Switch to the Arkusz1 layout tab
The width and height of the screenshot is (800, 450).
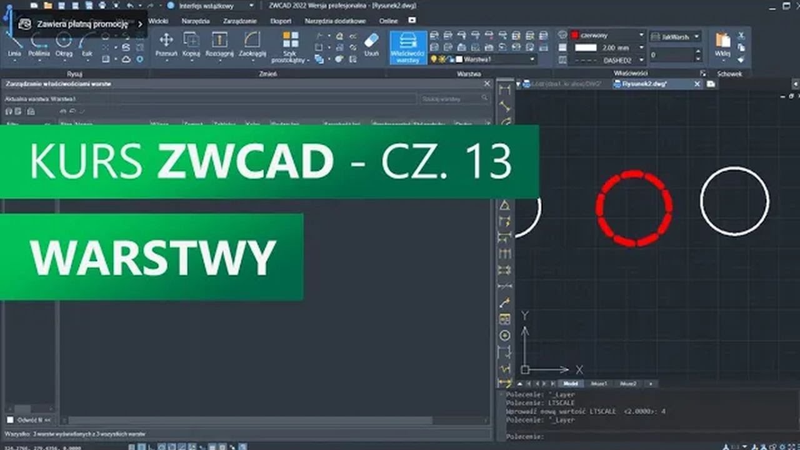click(598, 383)
